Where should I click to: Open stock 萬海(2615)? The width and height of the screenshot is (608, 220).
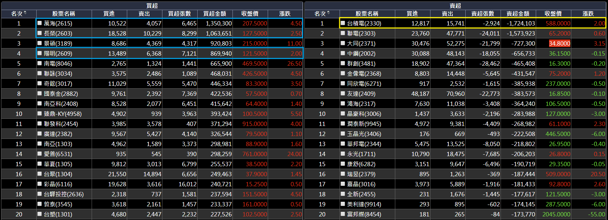[58, 23]
